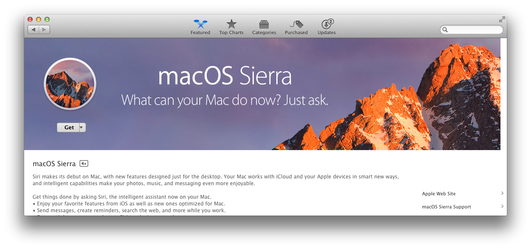Click the Get button for macOS Sierra

point(69,127)
